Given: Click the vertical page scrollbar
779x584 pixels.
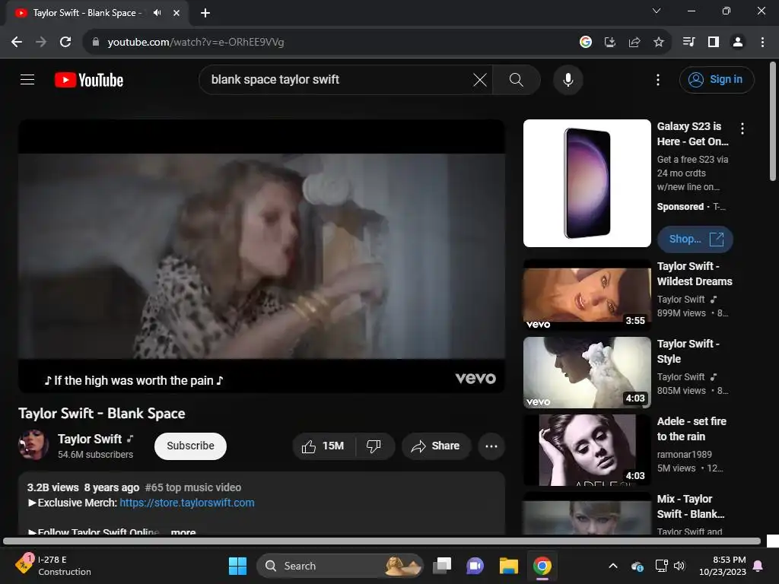Looking at the screenshot, I should click(x=773, y=122).
